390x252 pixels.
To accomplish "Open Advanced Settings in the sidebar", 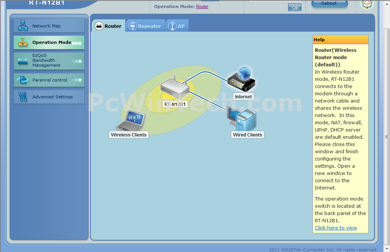I will [49, 97].
